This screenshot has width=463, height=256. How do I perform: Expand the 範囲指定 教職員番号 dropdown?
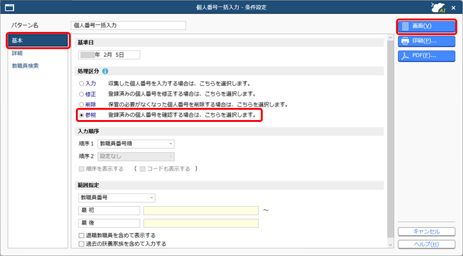click(117, 198)
